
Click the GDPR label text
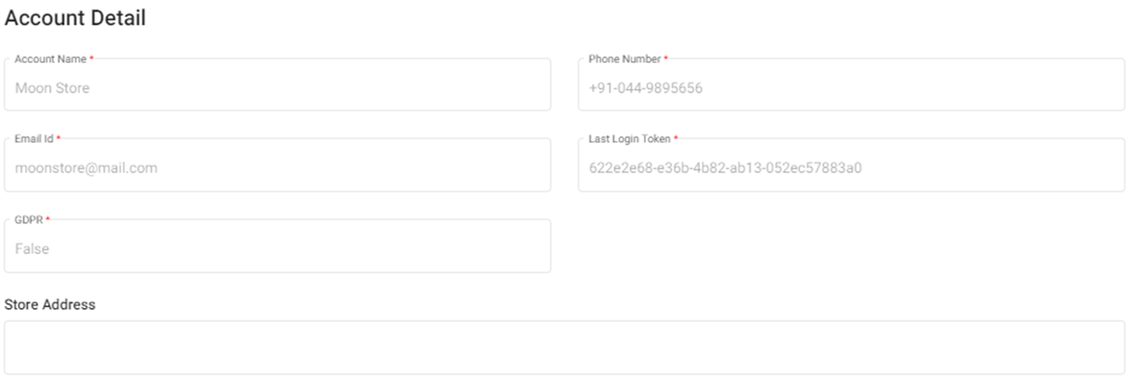[x=29, y=219]
